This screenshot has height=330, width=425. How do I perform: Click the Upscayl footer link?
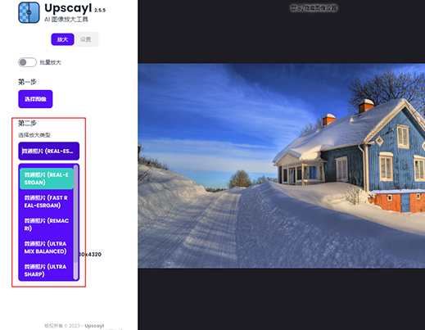point(94,326)
